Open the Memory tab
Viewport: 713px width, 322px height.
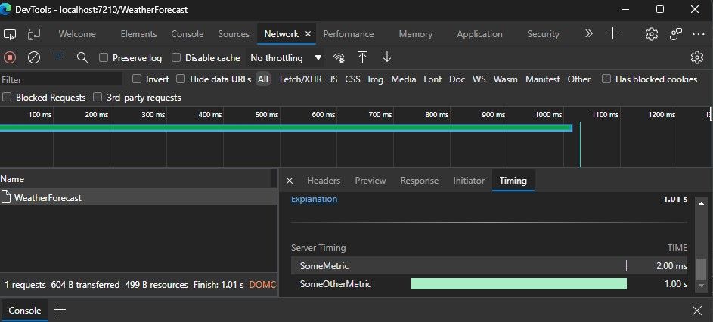(416, 34)
